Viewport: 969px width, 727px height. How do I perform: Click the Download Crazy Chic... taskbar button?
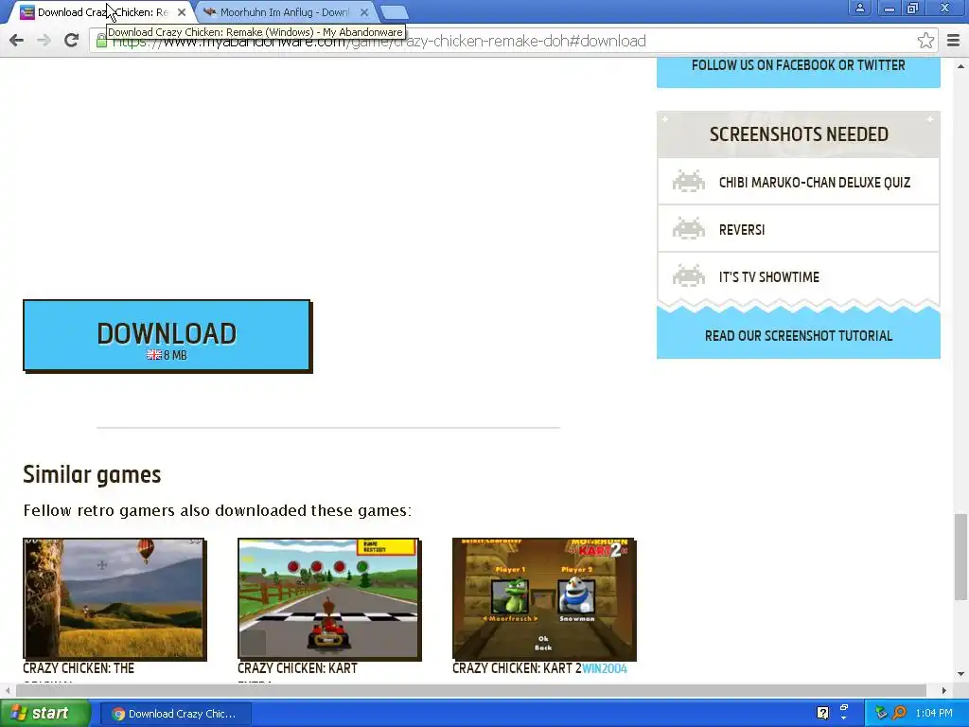pyautogui.click(x=175, y=714)
